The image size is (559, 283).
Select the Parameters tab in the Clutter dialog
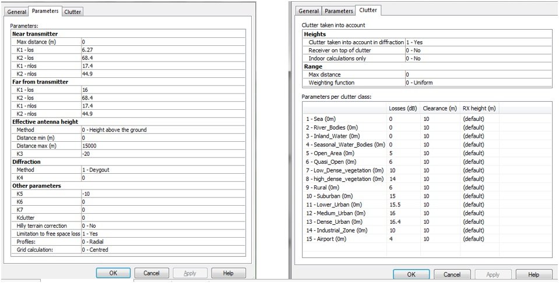339,11
